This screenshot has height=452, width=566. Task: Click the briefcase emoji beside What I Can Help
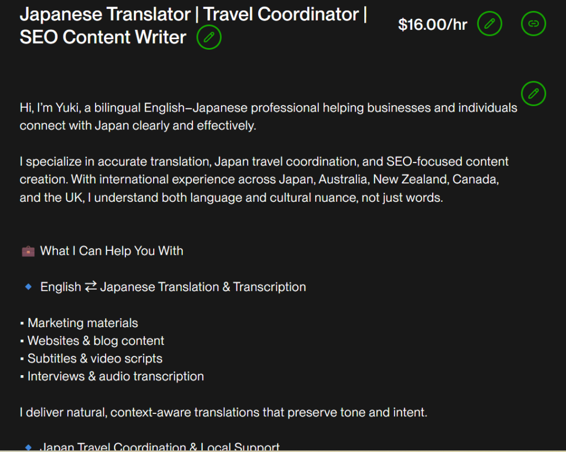28,251
